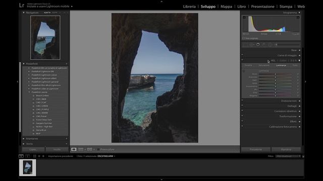Screen dimensions: 323x181
Task: Open the Filtro dropdown in filmstrip
Action: [288, 156]
